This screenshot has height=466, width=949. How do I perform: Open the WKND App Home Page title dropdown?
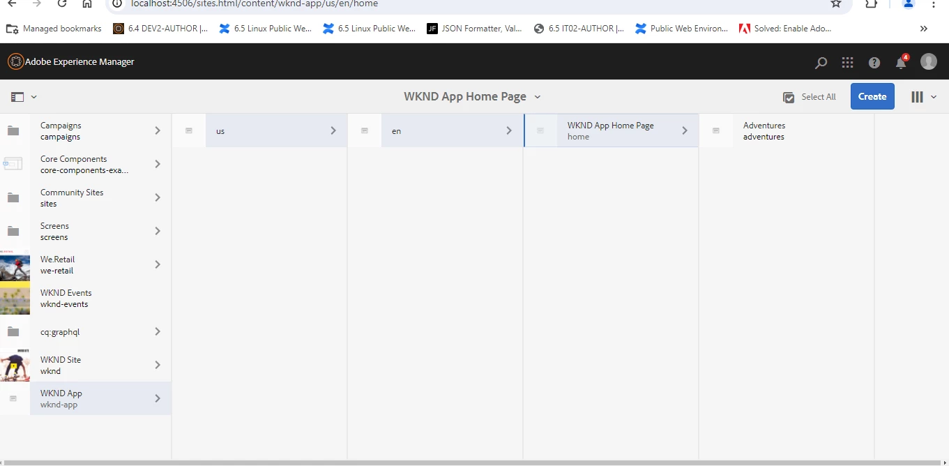pyautogui.click(x=538, y=97)
